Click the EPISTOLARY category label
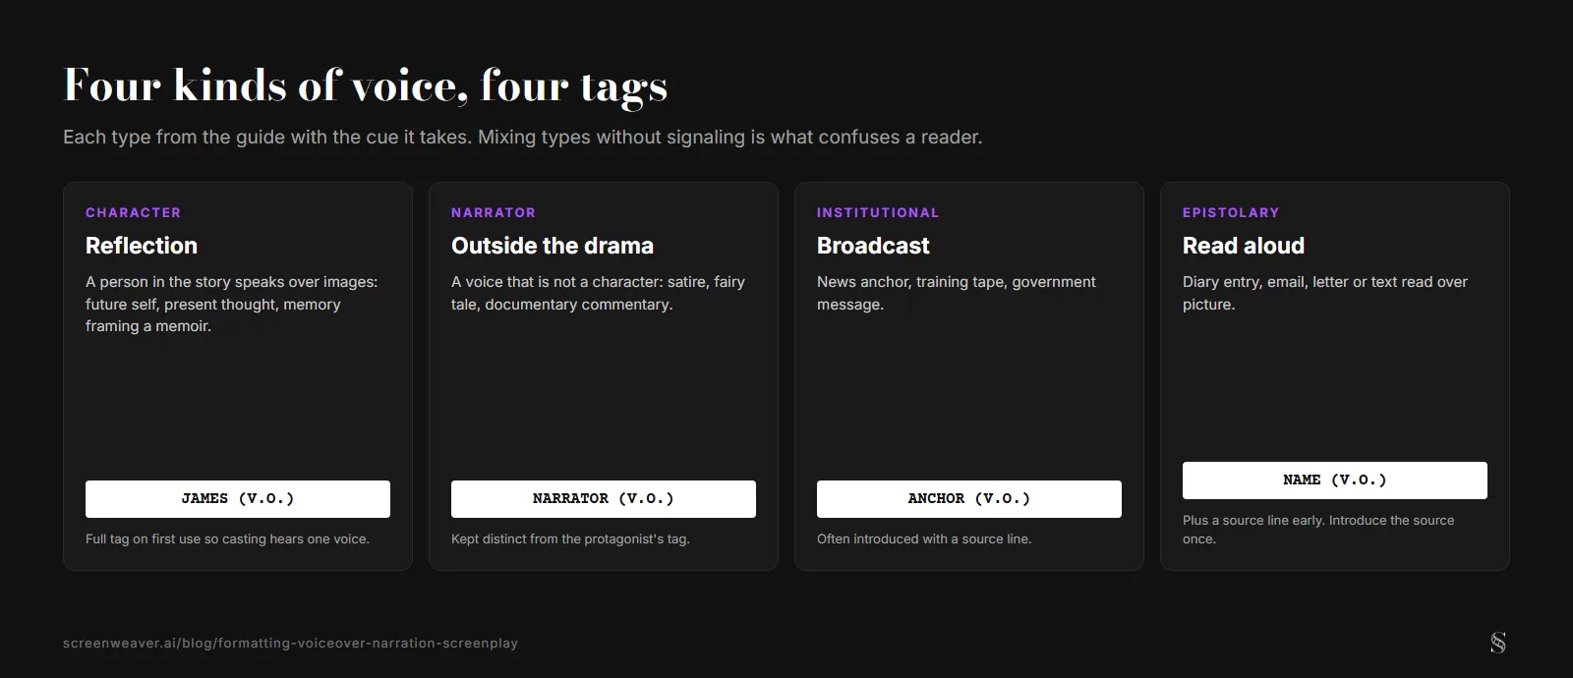Viewport: 1573px width, 678px height. tap(1231, 212)
